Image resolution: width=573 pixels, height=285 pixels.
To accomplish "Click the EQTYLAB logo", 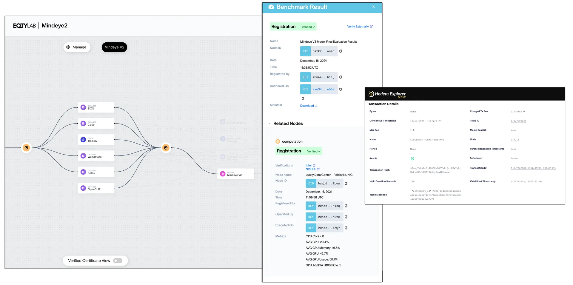I will [24, 26].
